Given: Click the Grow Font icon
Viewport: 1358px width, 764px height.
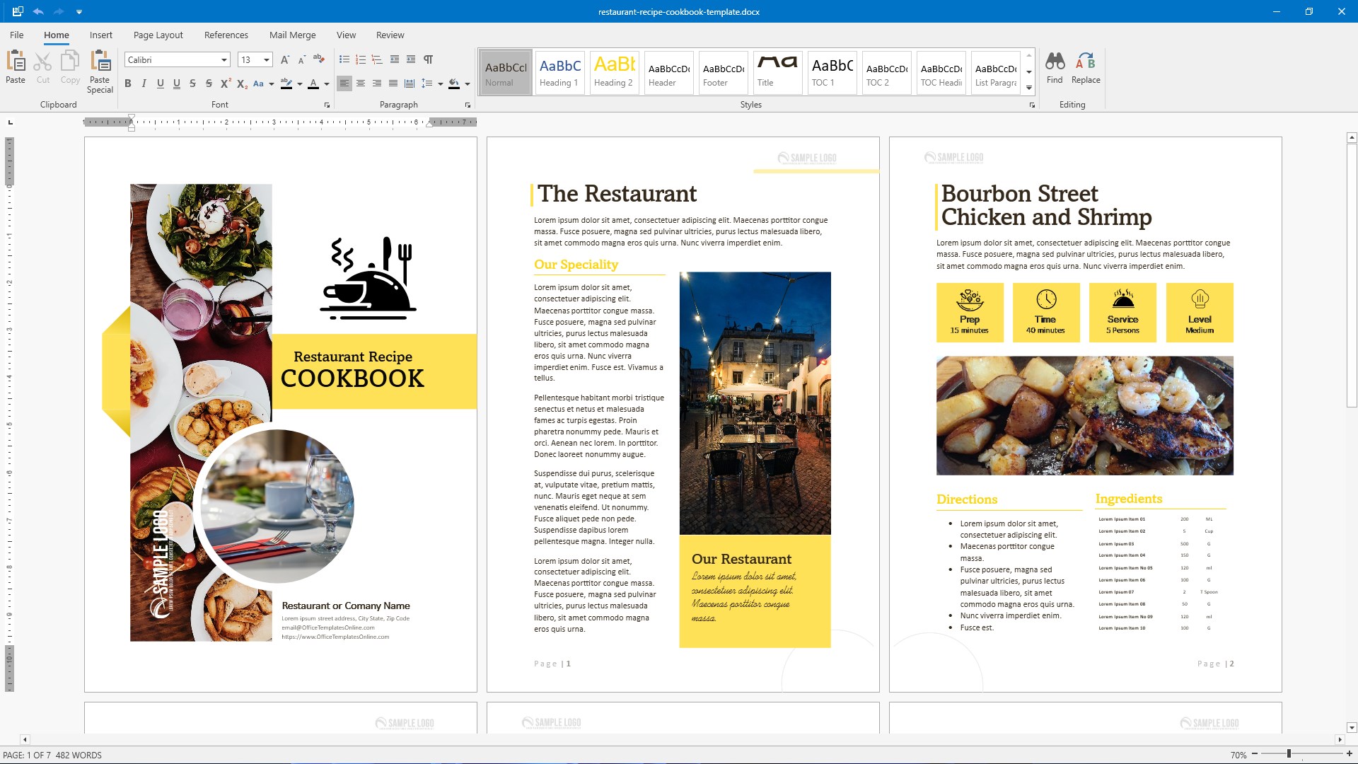Looking at the screenshot, I should point(285,59).
